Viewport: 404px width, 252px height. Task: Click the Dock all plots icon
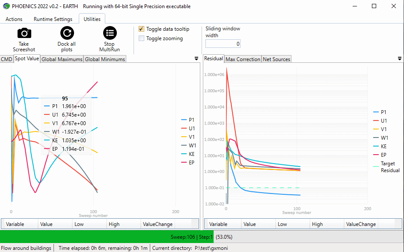(x=66, y=33)
